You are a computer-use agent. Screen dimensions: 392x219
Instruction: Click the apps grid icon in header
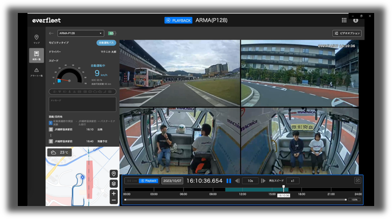344,20
